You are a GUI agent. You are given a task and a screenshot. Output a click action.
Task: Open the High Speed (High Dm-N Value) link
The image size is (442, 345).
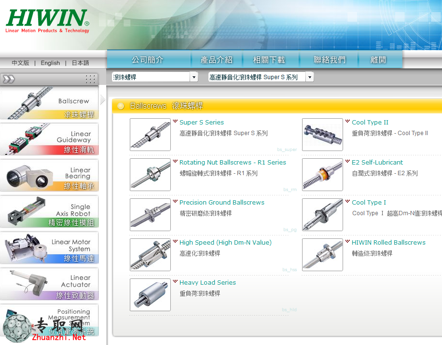(x=225, y=242)
